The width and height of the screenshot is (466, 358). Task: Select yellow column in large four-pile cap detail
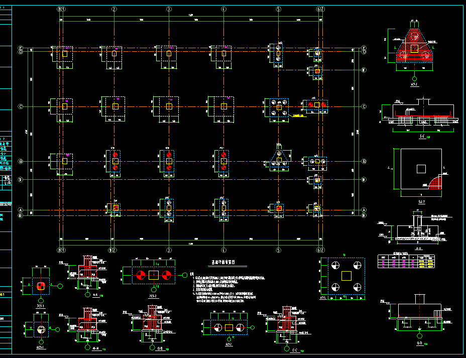tap(346, 276)
